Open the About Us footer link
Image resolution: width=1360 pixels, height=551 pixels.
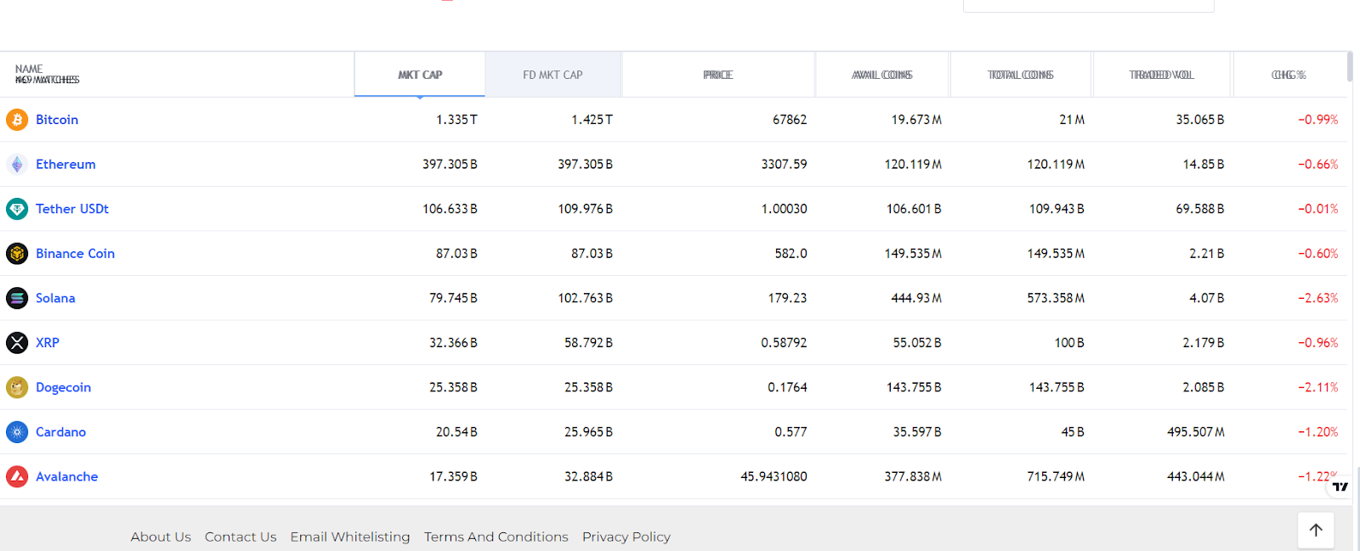[x=161, y=537]
